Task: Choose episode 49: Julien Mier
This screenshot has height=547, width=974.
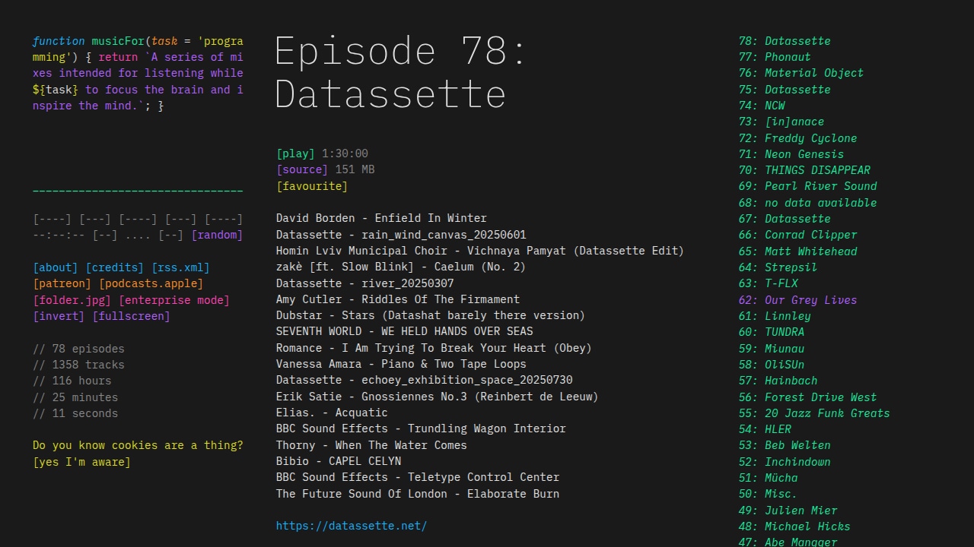Action: pyautogui.click(x=788, y=511)
